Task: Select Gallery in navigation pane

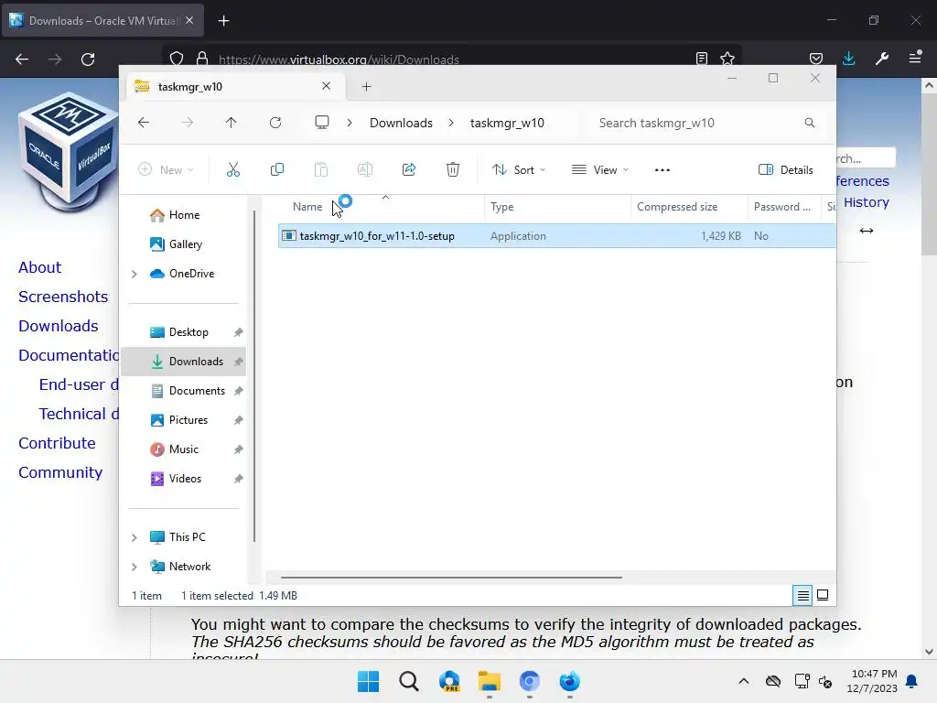Action: [x=184, y=244]
